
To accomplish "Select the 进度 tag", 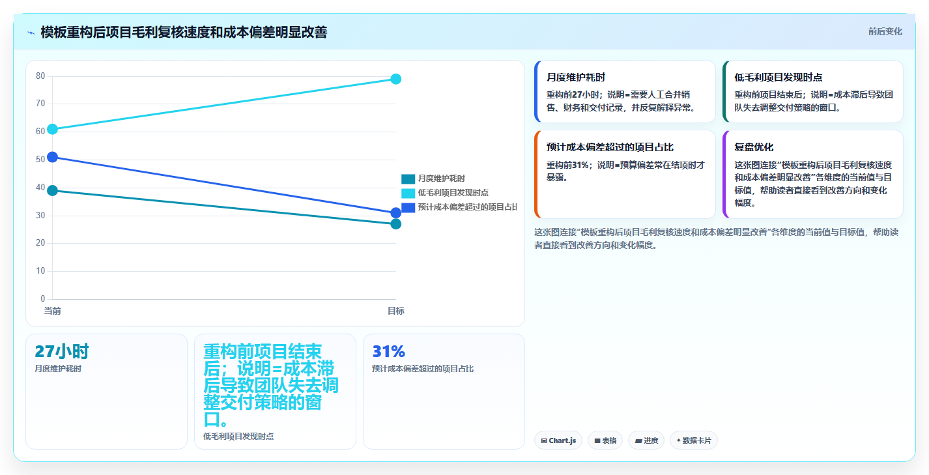I will point(646,440).
